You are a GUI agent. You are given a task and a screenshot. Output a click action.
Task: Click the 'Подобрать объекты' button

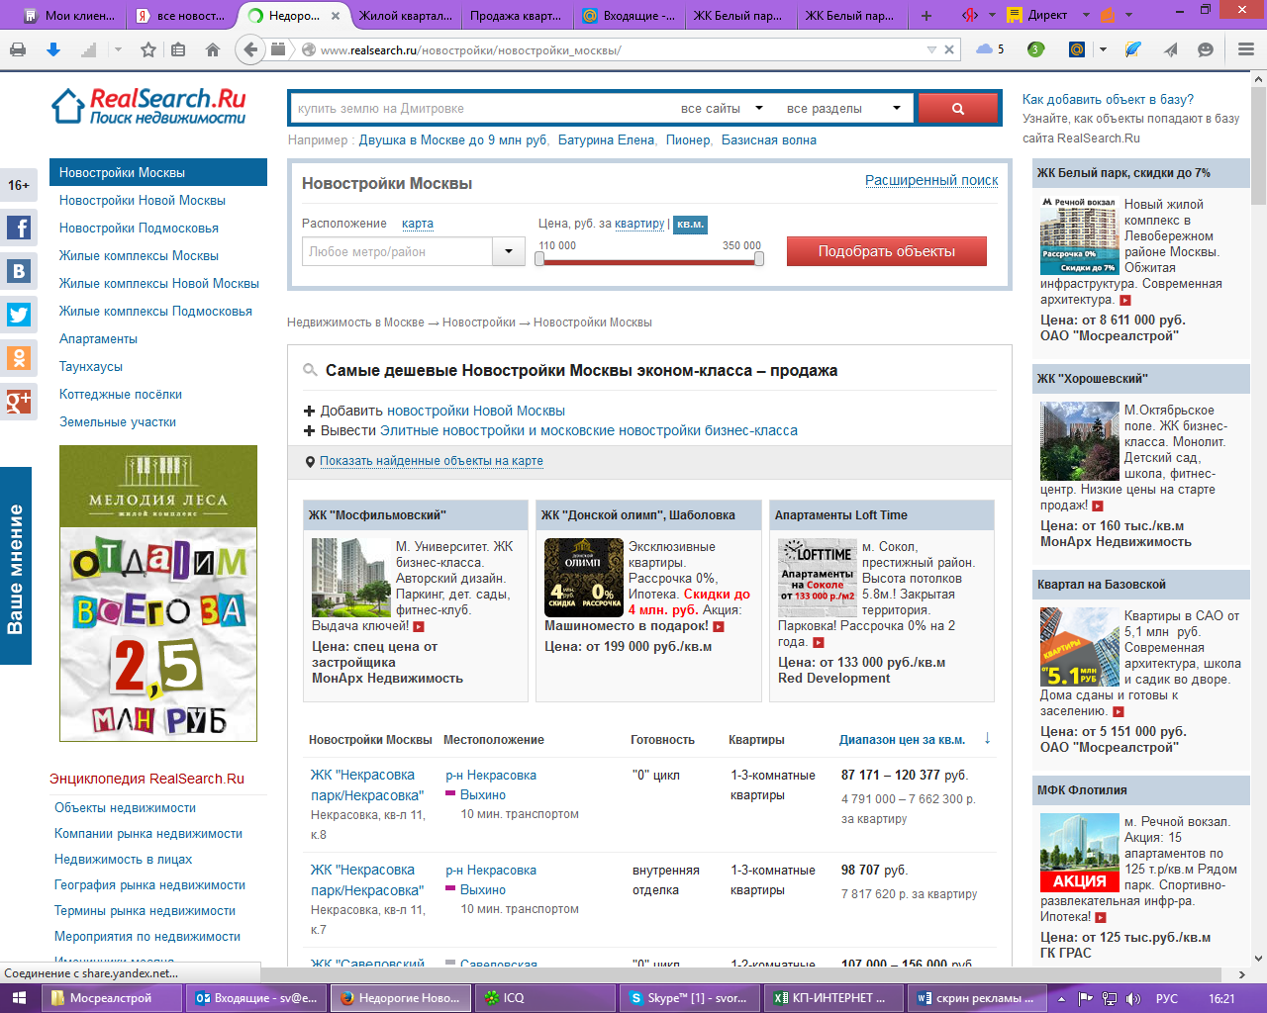[x=887, y=251]
